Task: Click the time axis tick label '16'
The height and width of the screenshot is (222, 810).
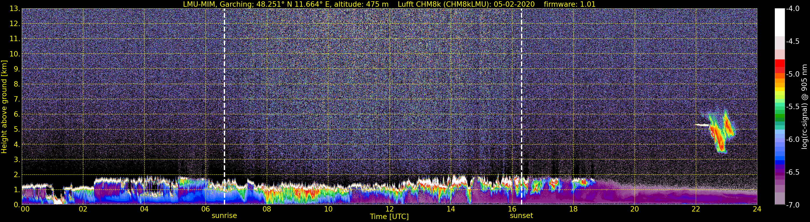Action: pyautogui.click(x=512, y=209)
